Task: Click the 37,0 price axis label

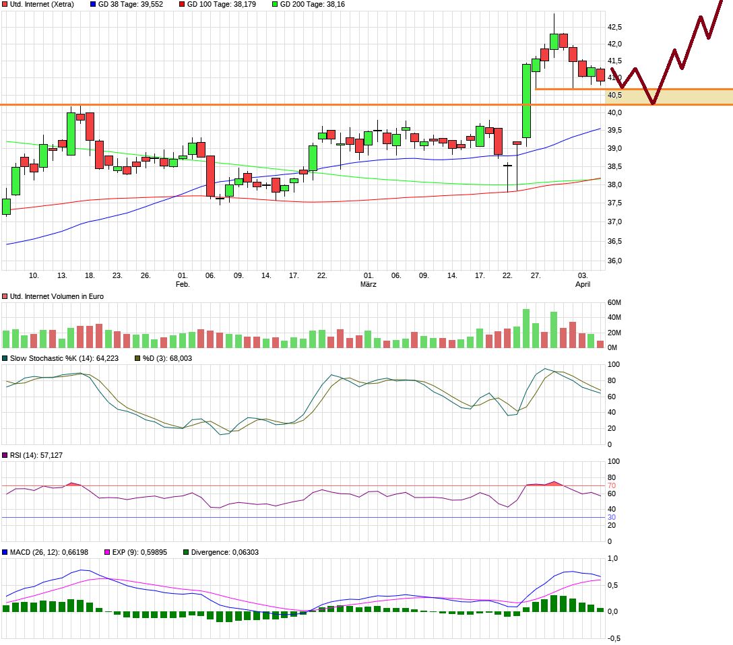Action: tap(614, 222)
